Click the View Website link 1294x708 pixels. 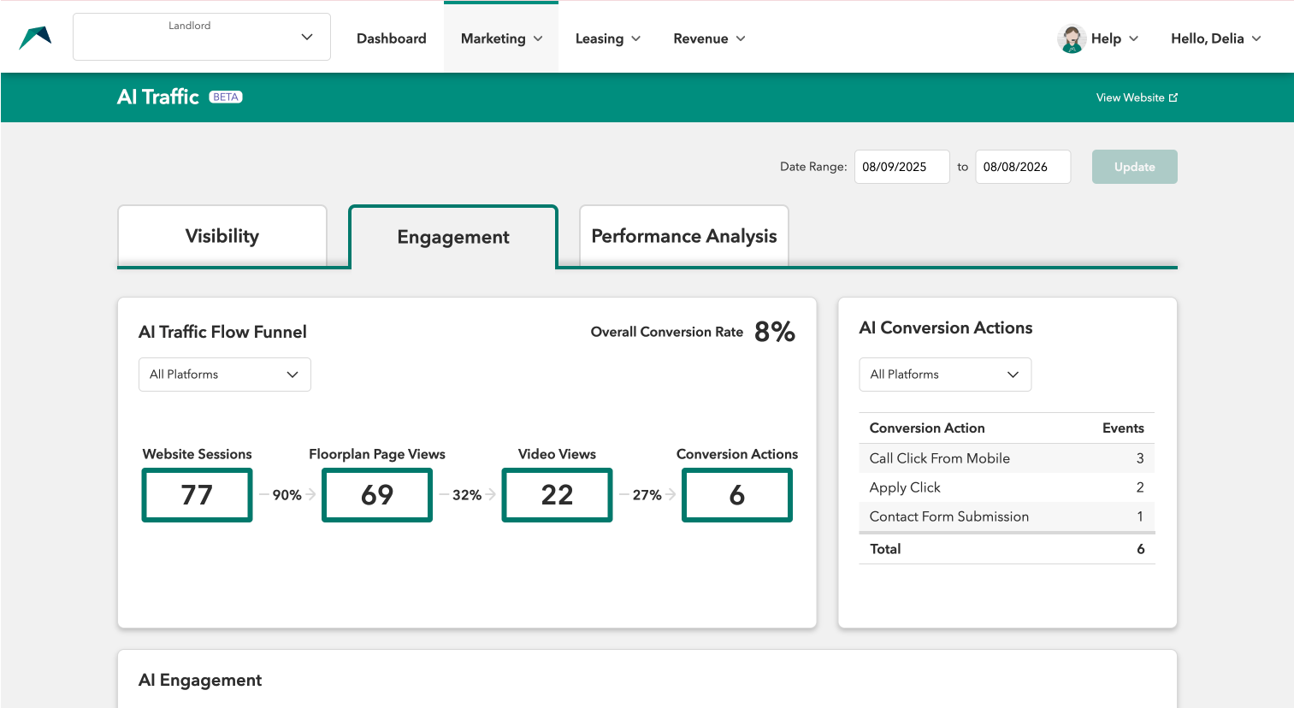coord(1130,97)
